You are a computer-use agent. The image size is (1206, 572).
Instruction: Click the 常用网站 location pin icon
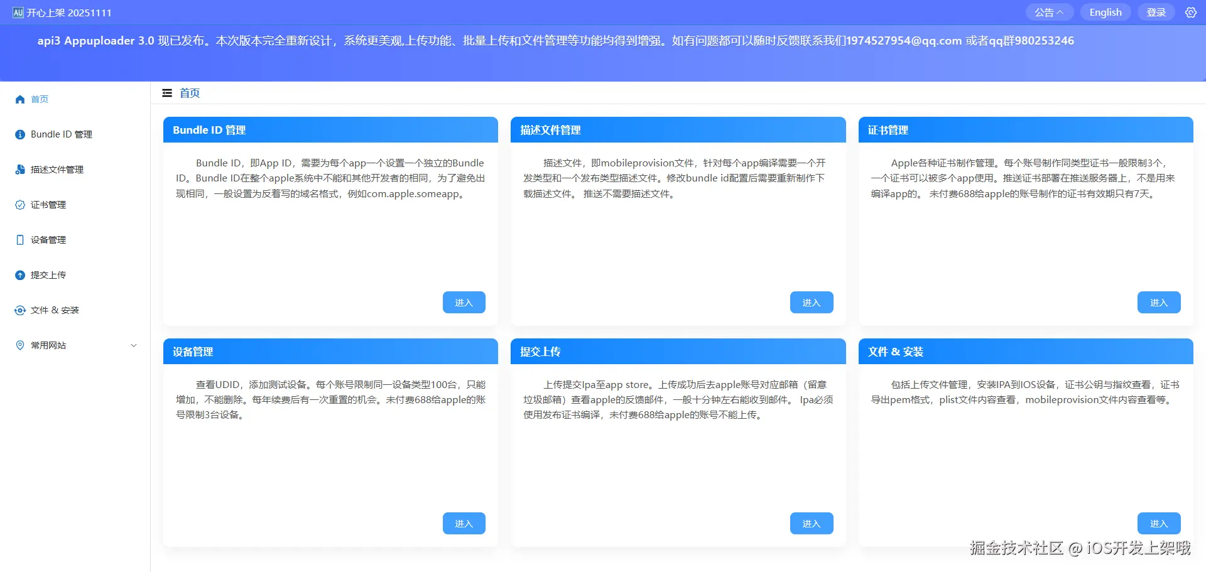click(x=19, y=345)
